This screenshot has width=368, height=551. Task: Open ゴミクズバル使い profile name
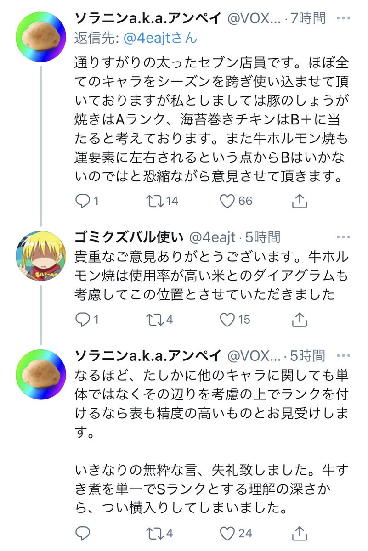tap(129, 237)
